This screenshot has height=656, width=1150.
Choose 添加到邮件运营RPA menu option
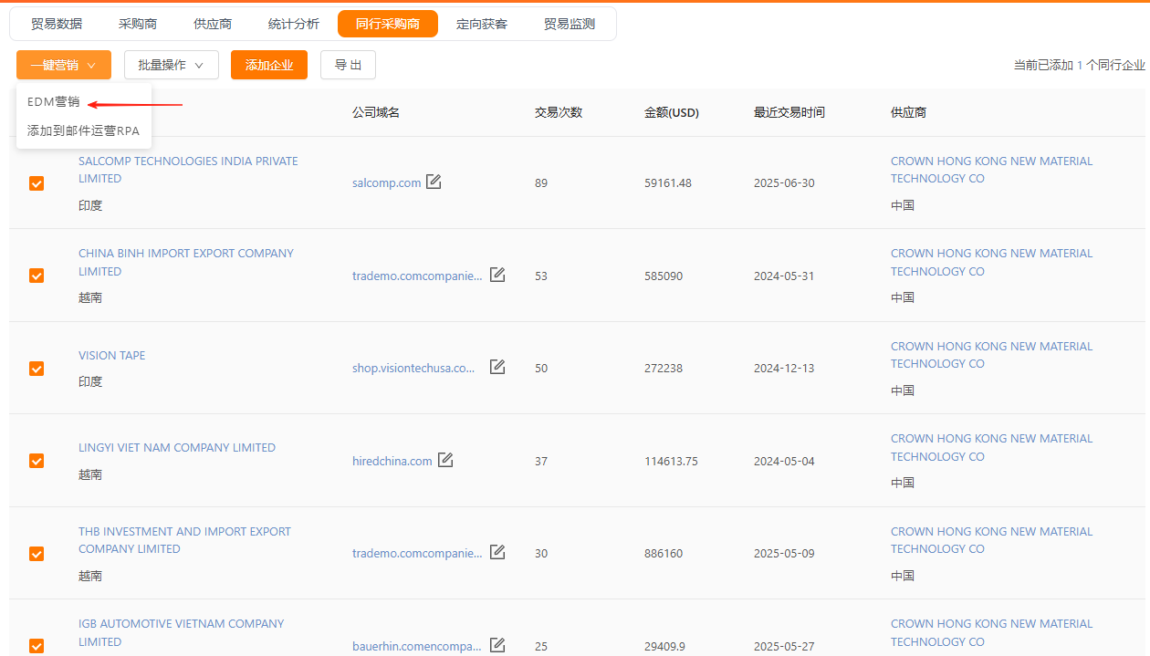click(x=84, y=130)
